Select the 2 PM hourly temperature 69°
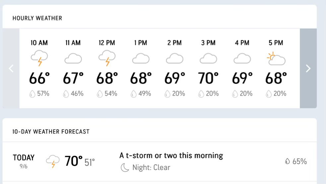Screen dimensions: 326x184 click(175, 78)
